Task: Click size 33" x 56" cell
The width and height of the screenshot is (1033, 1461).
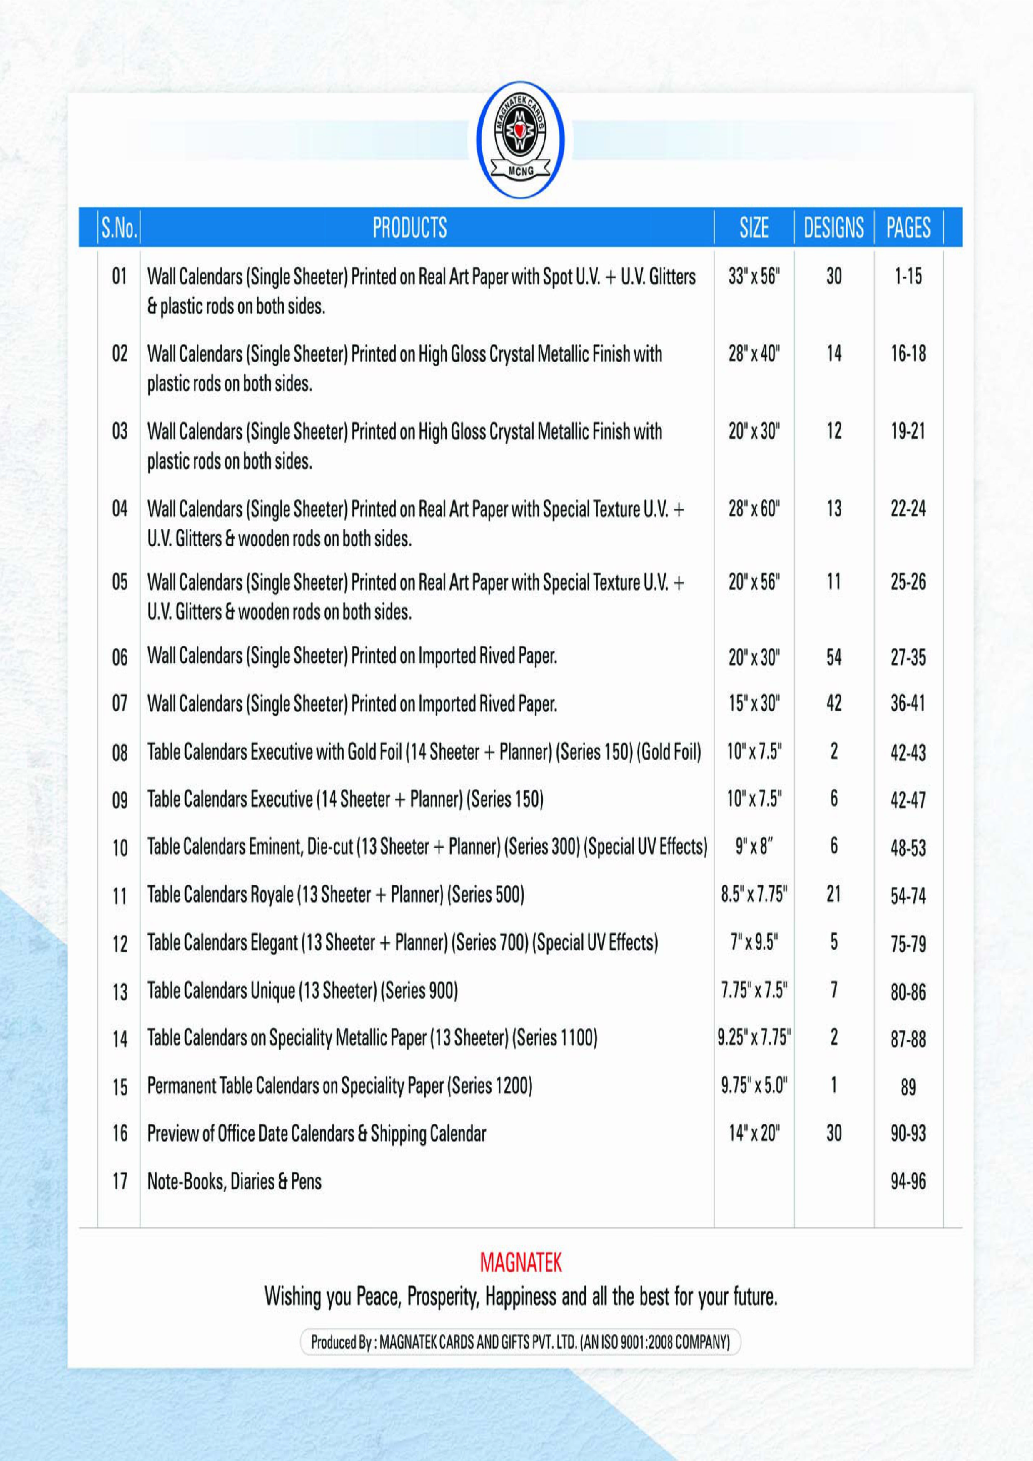Action: (754, 276)
